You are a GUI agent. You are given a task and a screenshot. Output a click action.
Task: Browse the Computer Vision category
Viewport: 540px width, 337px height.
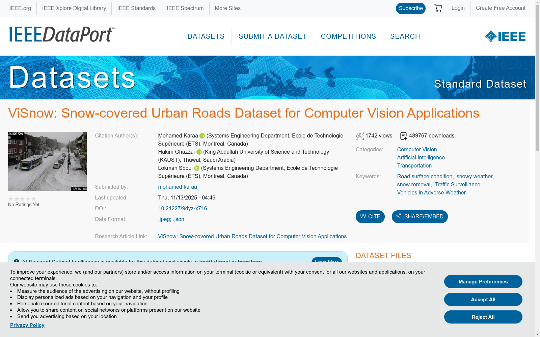click(417, 149)
